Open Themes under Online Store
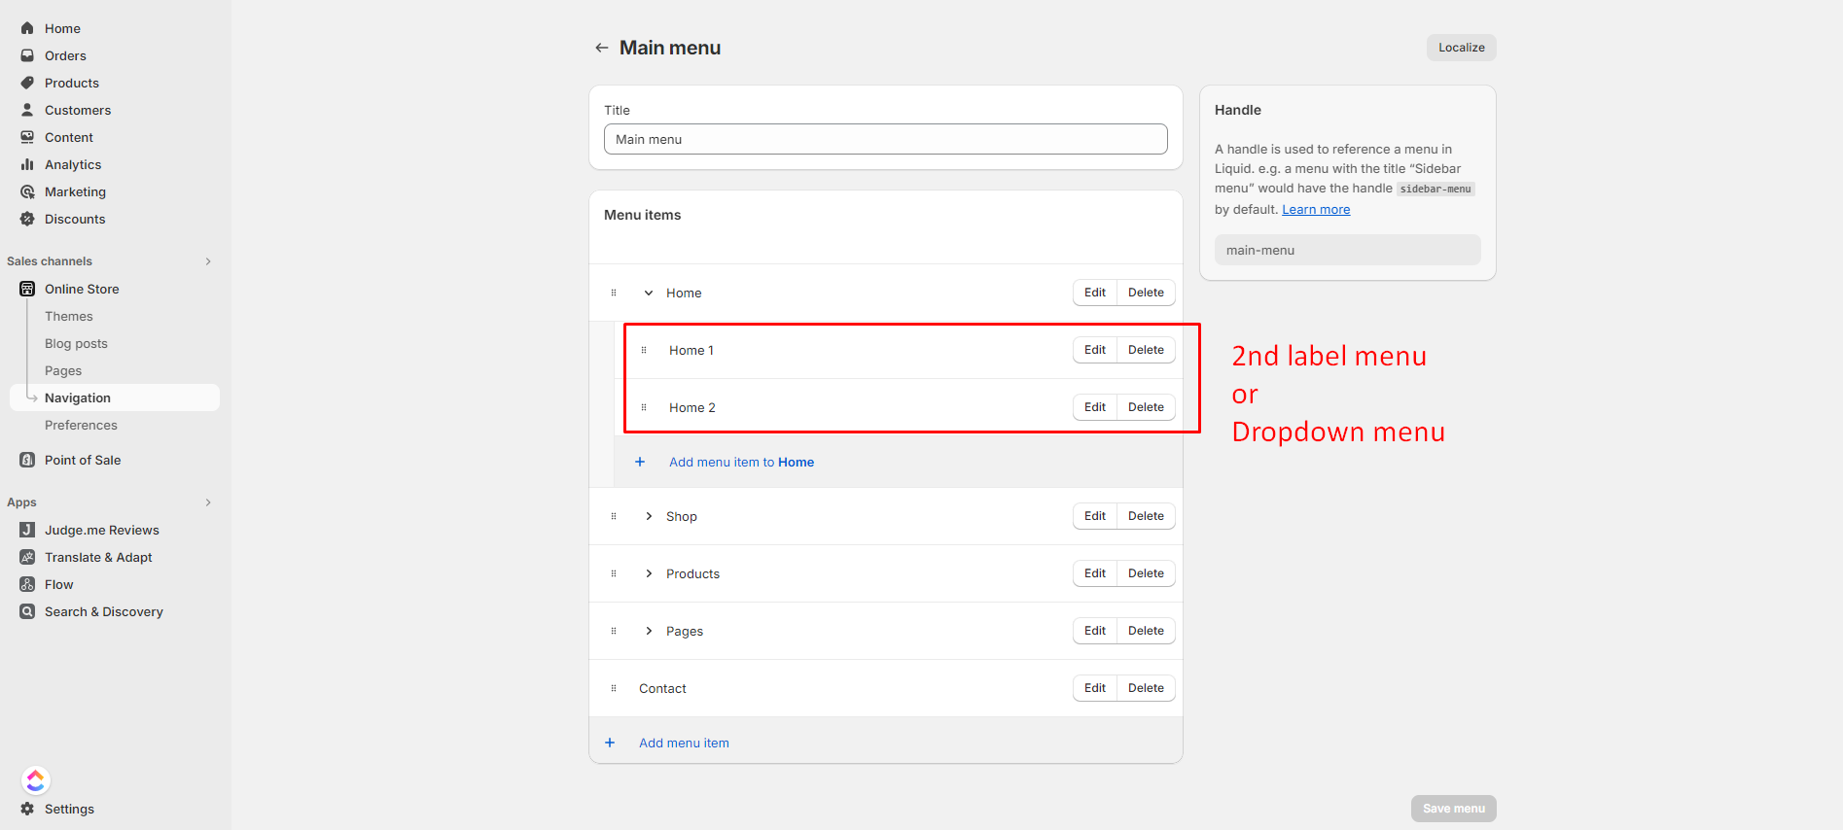 69,316
